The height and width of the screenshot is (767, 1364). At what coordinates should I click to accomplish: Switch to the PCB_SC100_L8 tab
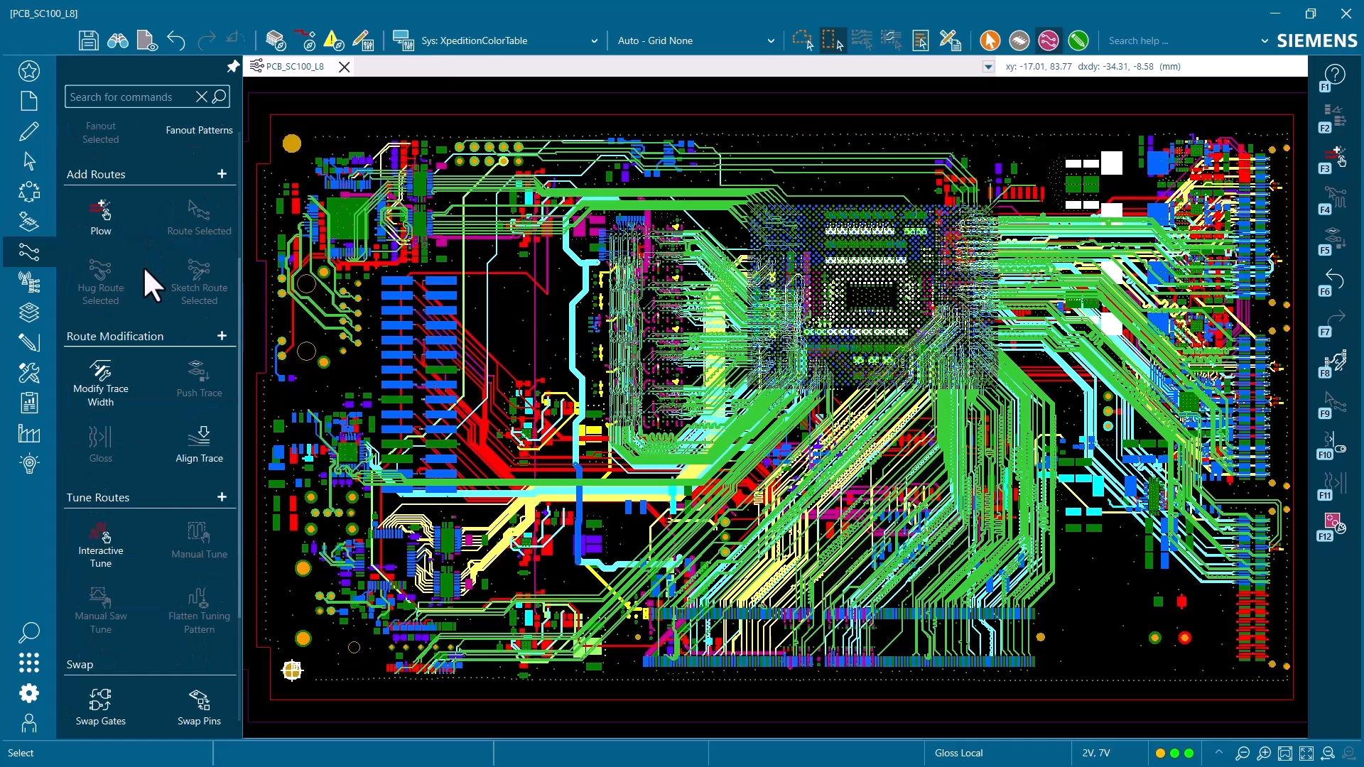click(293, 66)
